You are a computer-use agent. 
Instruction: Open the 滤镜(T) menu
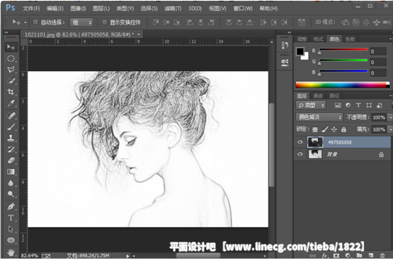(x=173, y=8)
